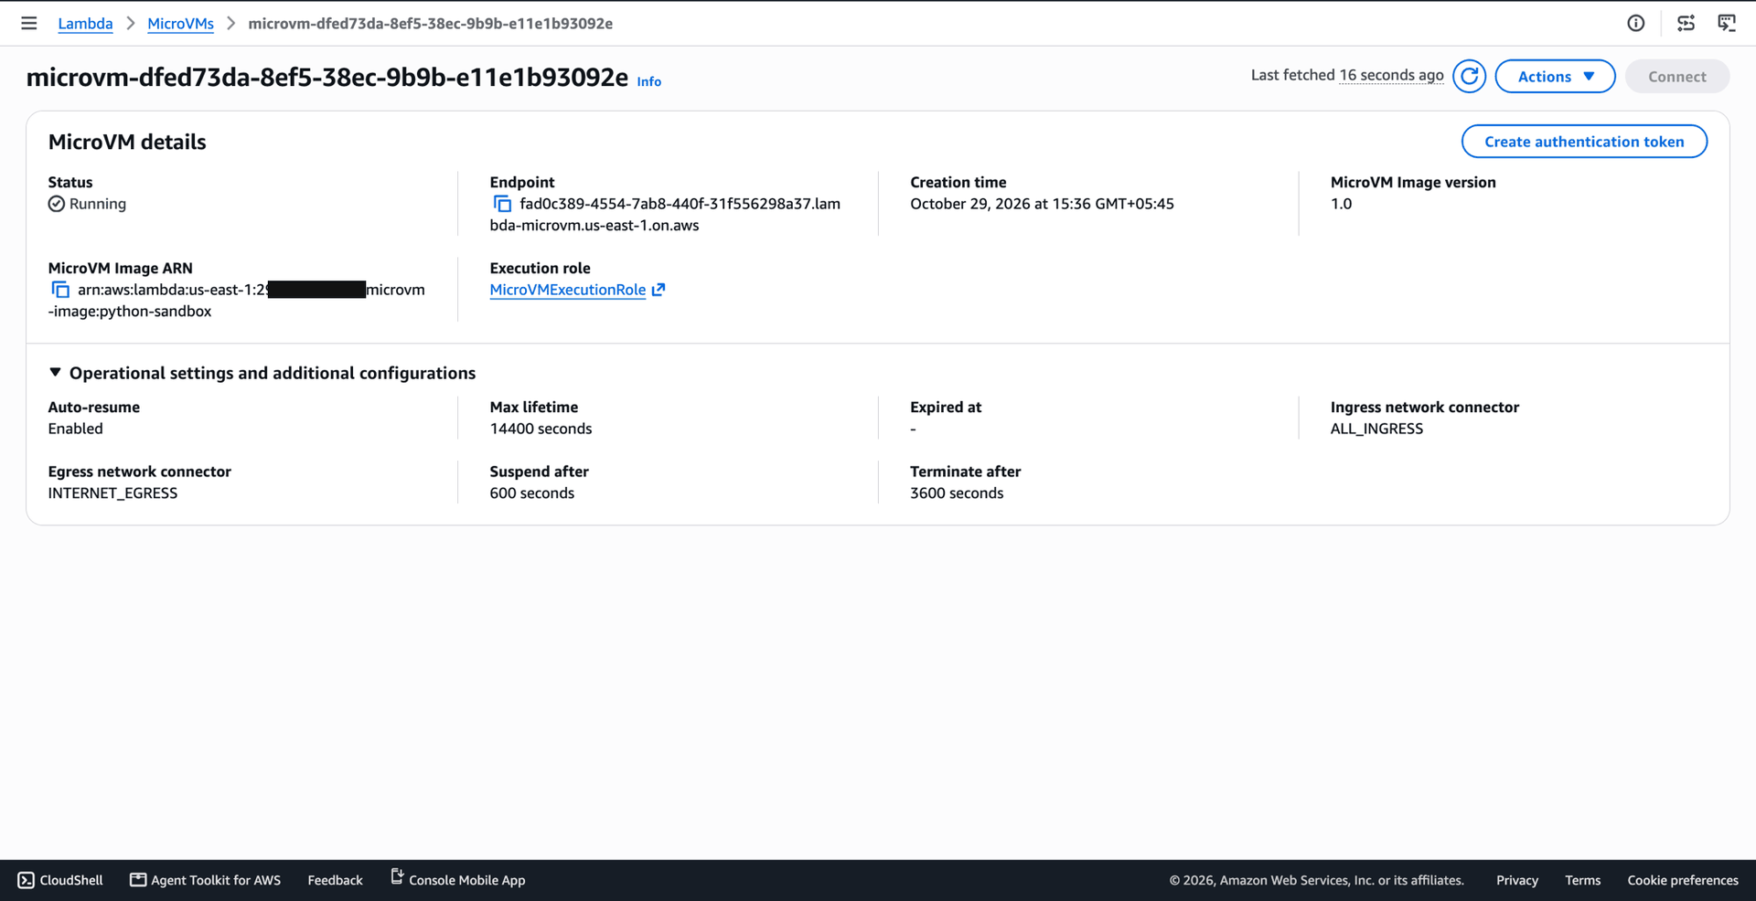
Task: Click the info circle icon in top bar
Action: point(1636,23)
